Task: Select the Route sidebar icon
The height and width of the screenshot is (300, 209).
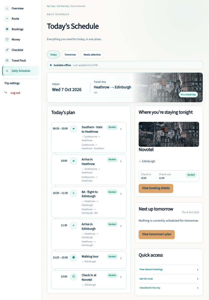Action: tap(7, 19)
